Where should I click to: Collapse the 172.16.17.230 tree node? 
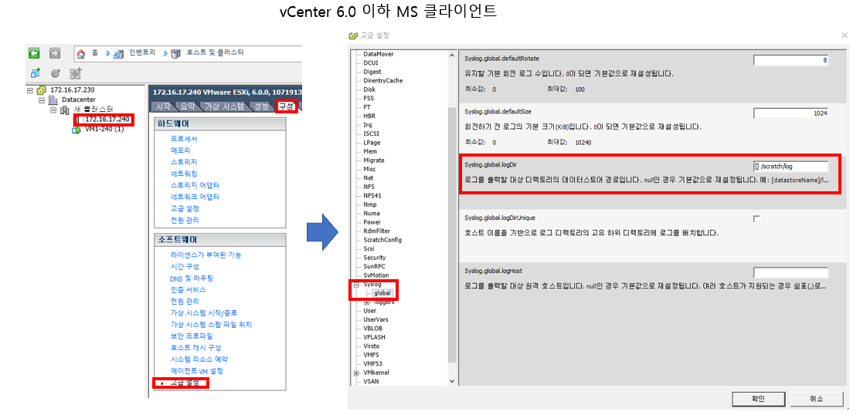tap(30, 90)
